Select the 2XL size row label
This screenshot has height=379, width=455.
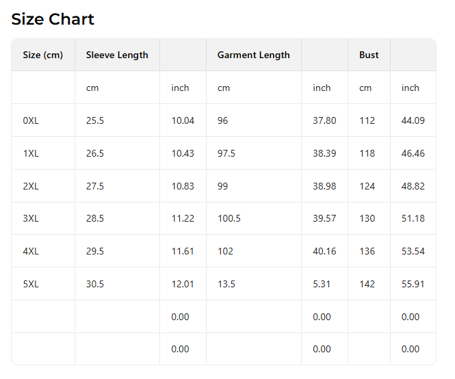(x=31, y=186)
